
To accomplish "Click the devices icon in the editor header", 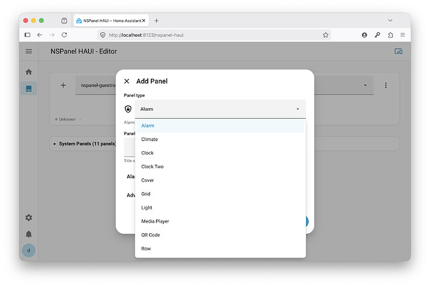I will [398, 52].
